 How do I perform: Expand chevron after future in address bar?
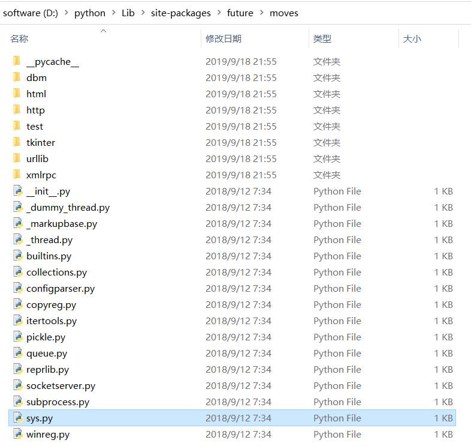[x=262, y=13]
